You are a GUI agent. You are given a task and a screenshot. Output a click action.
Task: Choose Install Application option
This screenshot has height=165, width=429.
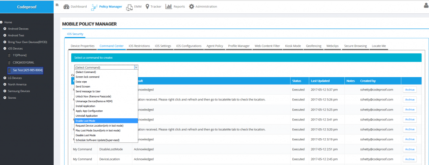click(x=106, y=106)
